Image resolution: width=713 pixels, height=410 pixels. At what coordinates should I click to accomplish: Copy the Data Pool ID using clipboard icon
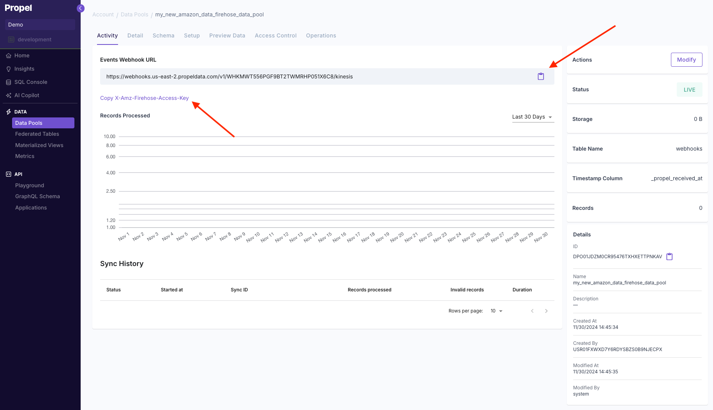(669, 256)
